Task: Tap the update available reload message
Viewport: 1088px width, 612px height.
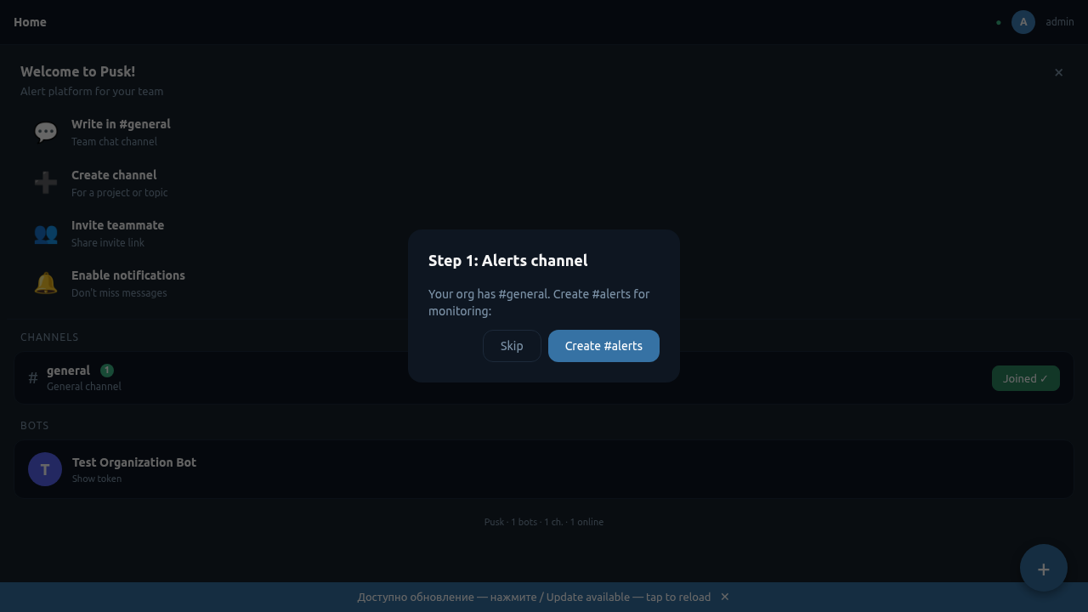Action: 534,597
